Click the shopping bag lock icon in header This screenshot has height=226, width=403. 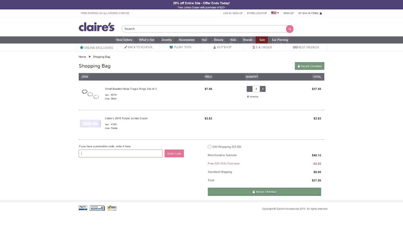pos(321,13)
